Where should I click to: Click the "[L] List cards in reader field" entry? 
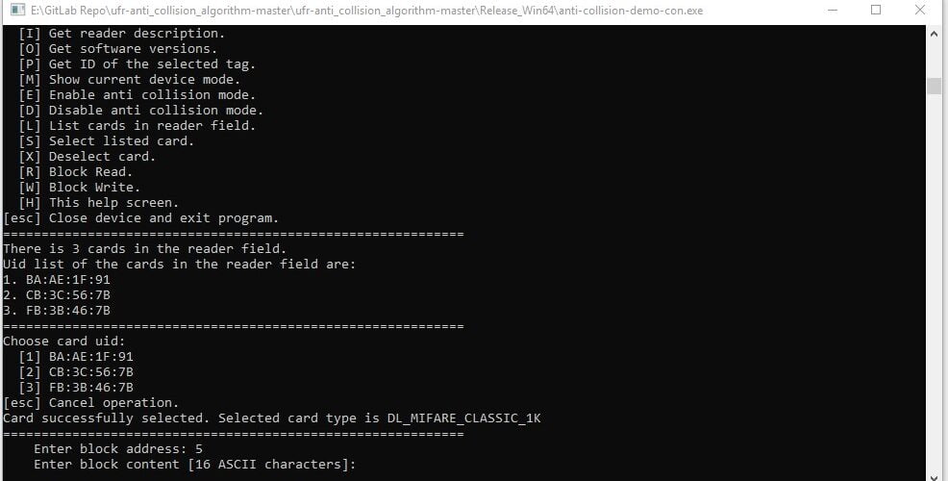[137, 126]
